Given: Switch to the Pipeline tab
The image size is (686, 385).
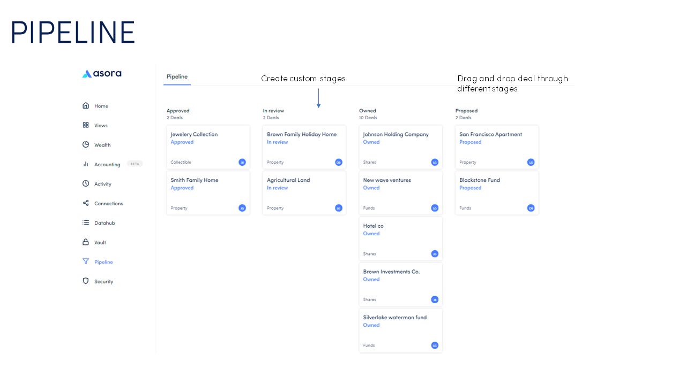Looking at the screenshot, I should point(177,77).
